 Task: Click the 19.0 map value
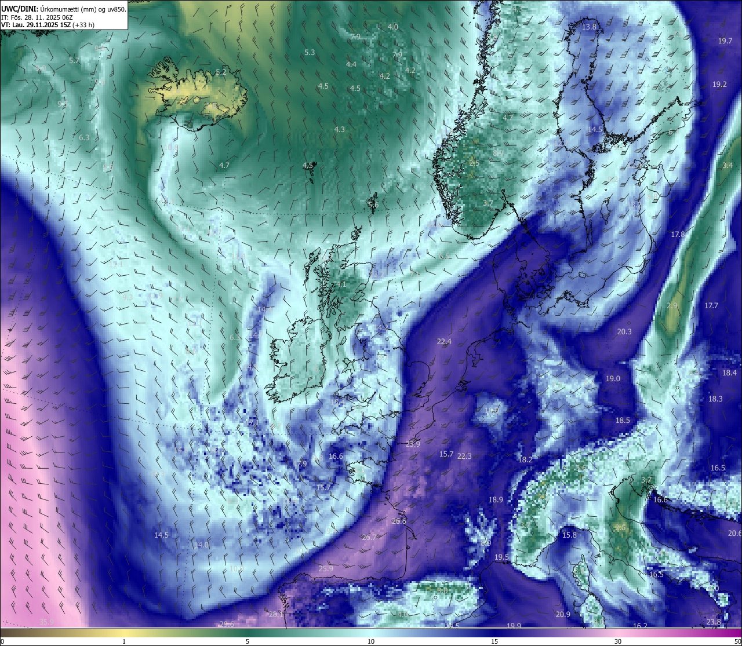click(613, 378)
